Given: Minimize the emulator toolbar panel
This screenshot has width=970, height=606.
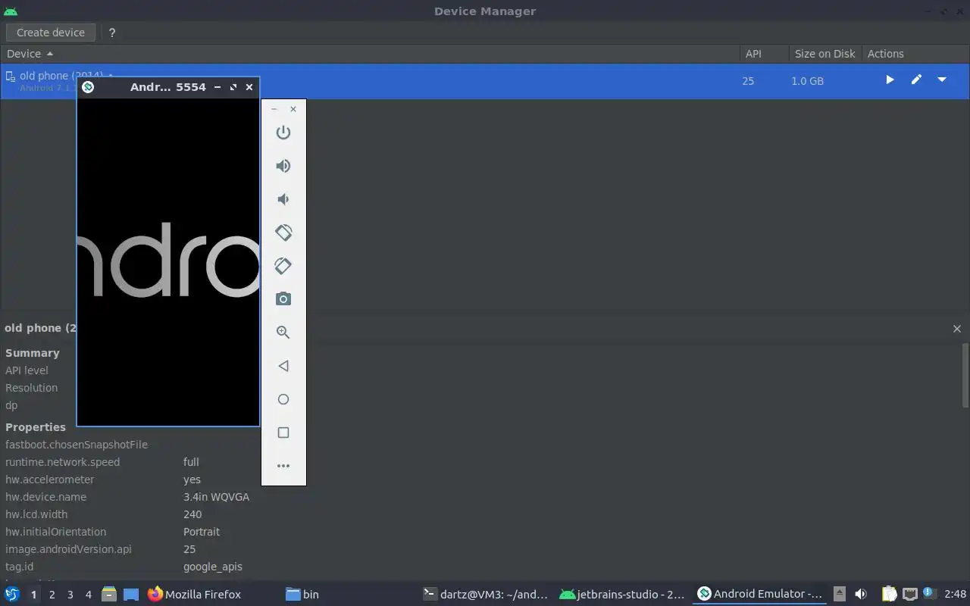Looking at the screenshot, I should pyautogui.click(x=274, y=109).
